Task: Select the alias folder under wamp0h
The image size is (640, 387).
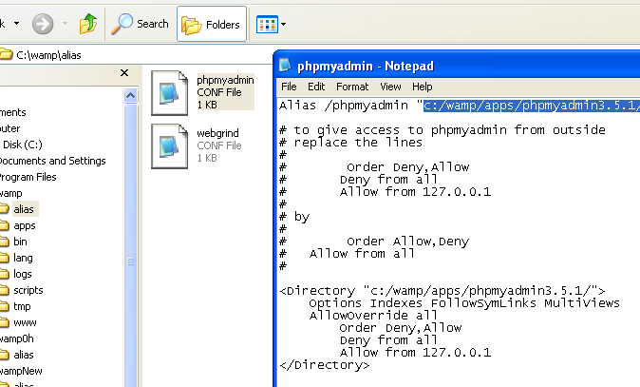Action: click(x=24, y=355)
